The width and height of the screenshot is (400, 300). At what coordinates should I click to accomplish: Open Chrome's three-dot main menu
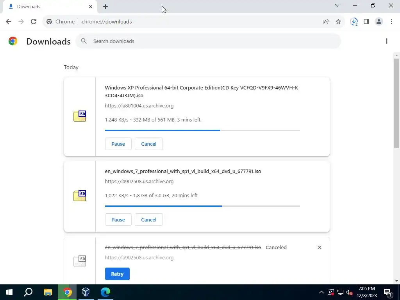(391, 22)
